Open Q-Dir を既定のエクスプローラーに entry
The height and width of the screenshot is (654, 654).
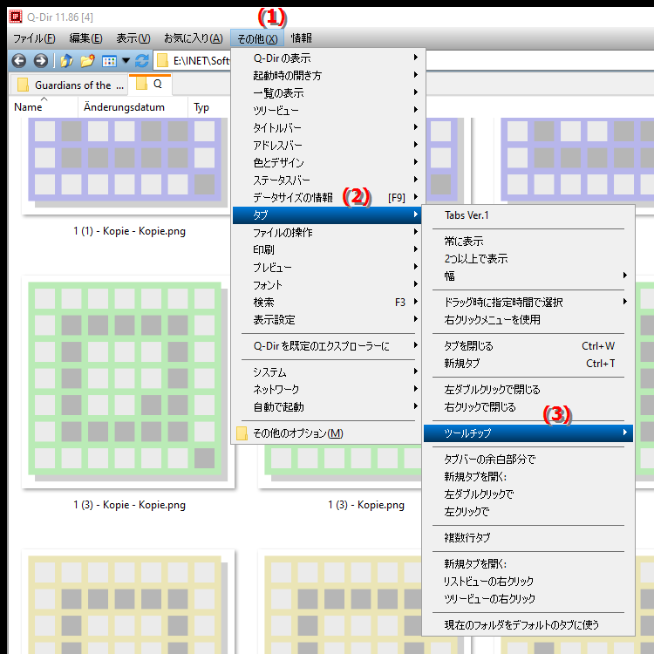tap(328, 346)
